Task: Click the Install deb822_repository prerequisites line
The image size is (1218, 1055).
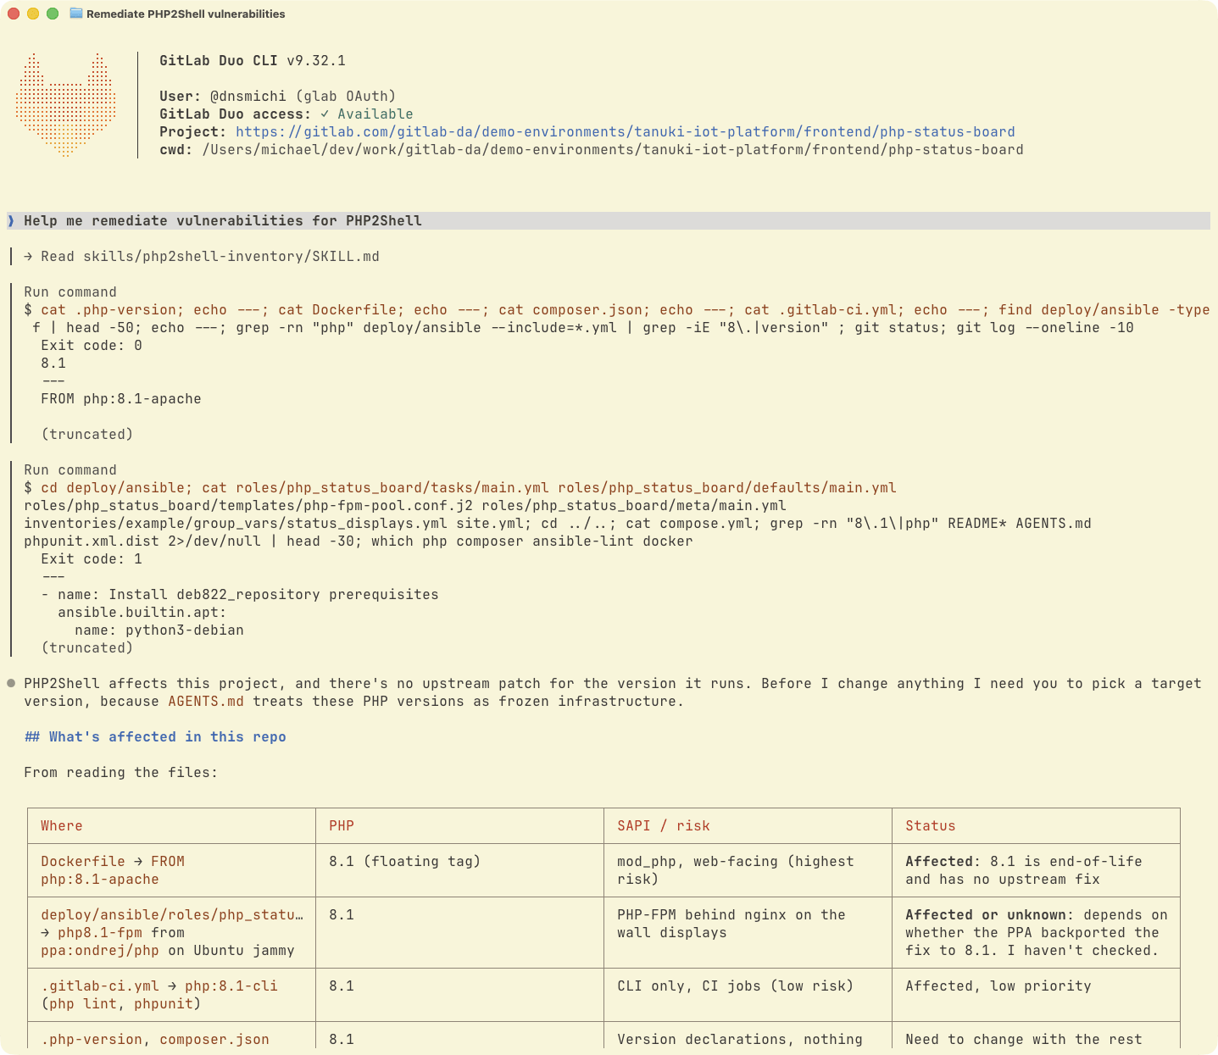Action: [240, 594]
